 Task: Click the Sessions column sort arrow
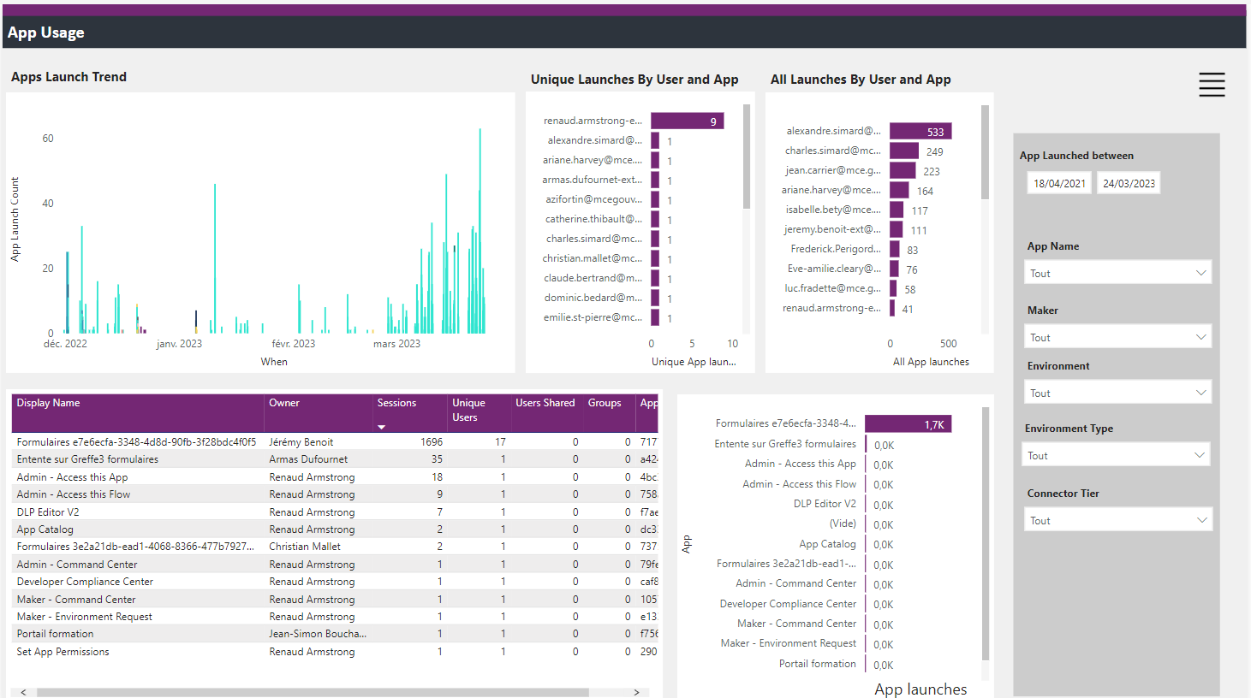point(382,427)
